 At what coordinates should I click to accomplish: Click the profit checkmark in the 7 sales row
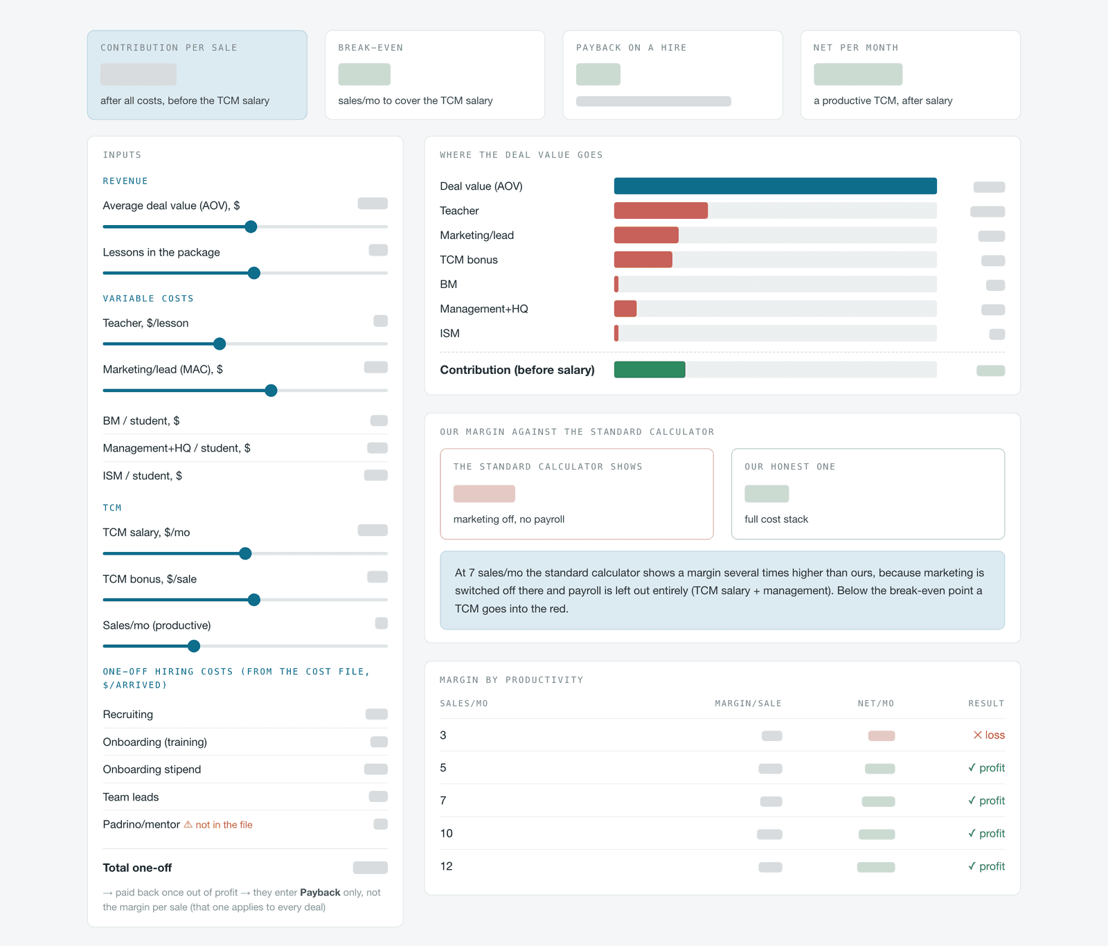pos(972,801)
